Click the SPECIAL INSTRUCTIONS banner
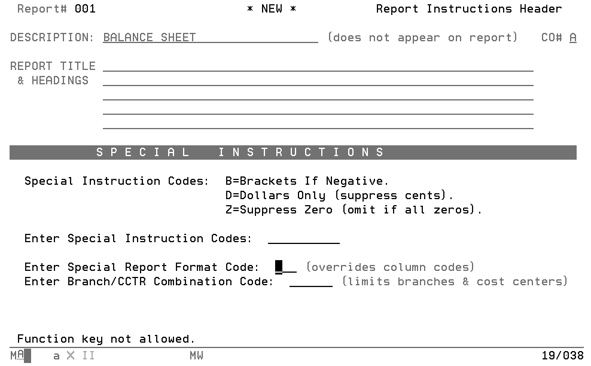 coord(293,152)
